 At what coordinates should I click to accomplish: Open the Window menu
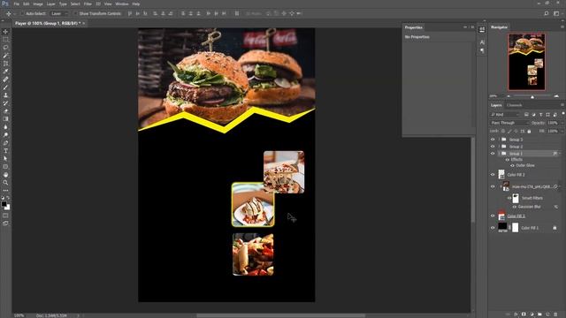[x=122, y=4]
